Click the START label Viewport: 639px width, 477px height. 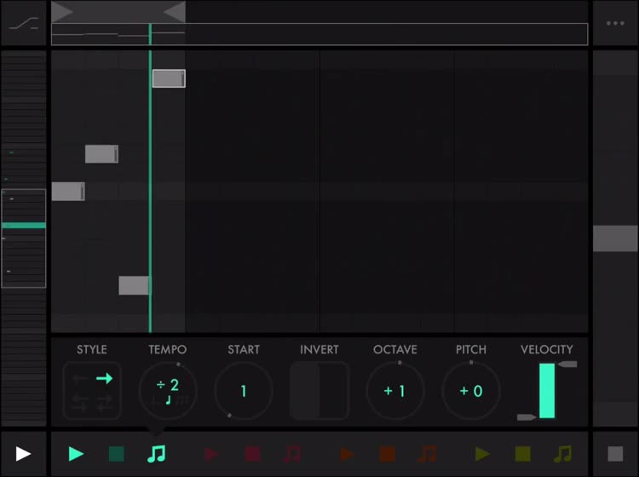[244, 349]
